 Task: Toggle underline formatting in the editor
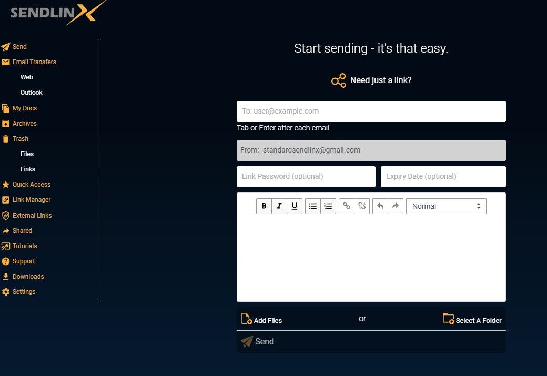coord(295,206)
